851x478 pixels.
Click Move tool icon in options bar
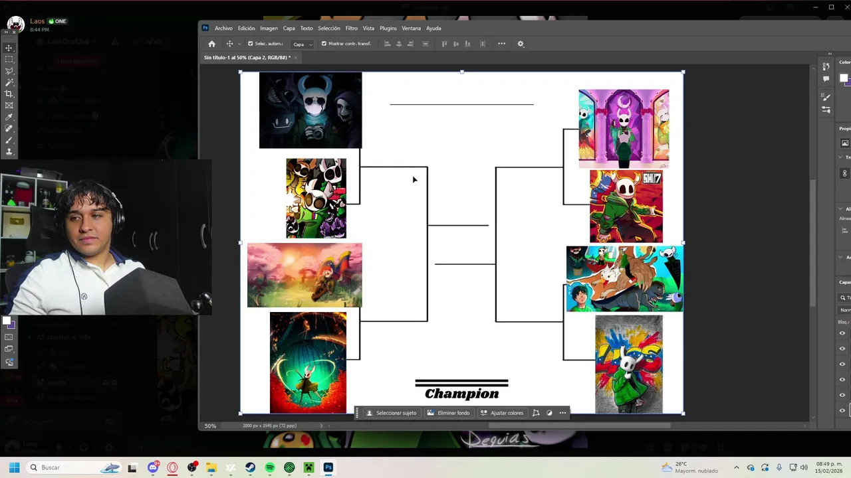229,44
